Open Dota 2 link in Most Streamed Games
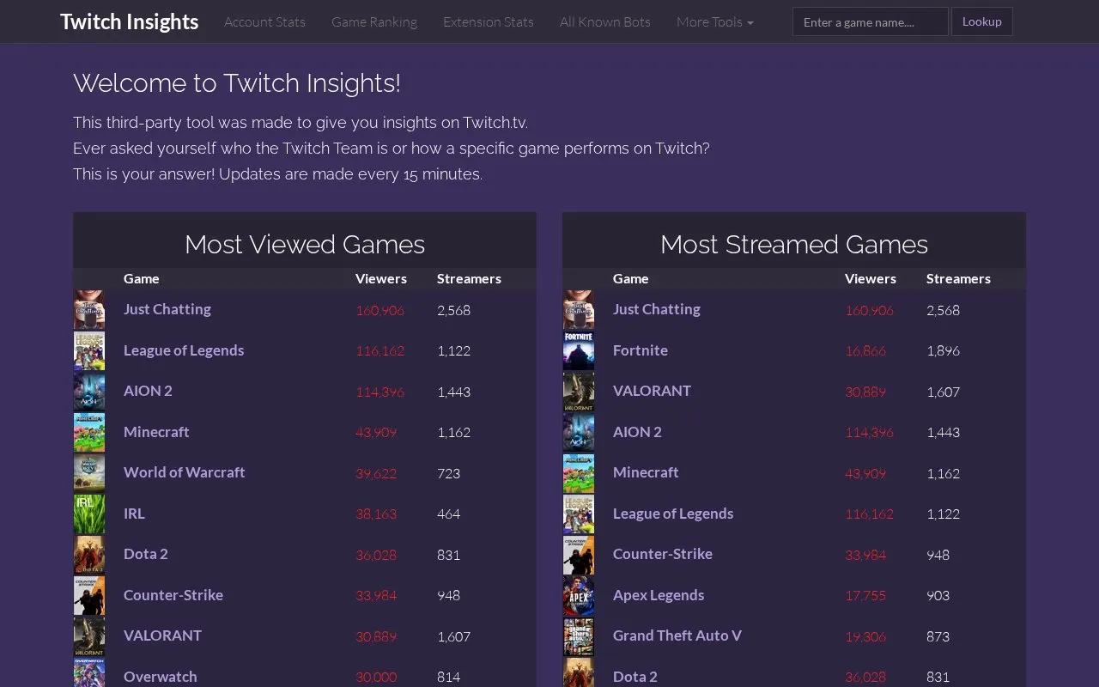 [x=635, y=677]
